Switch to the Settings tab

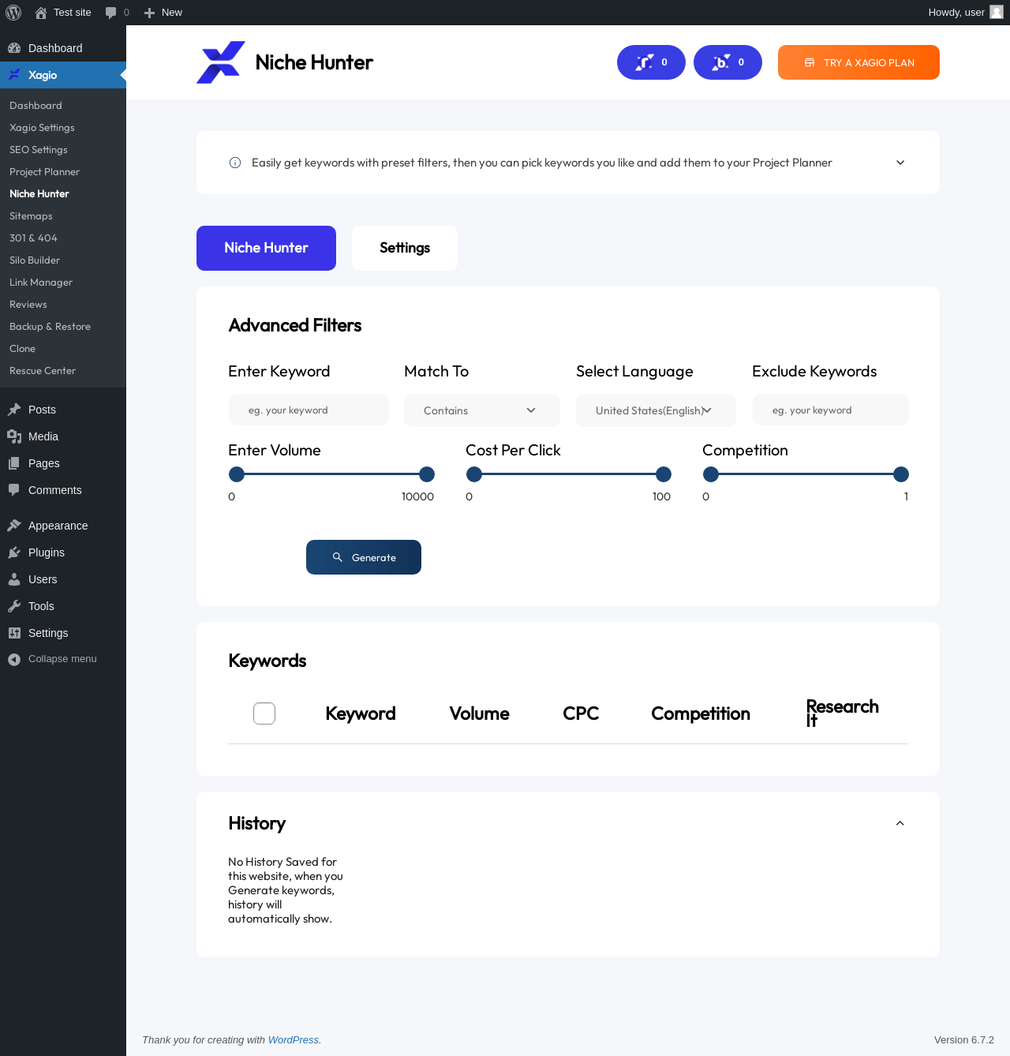[405, 248]
